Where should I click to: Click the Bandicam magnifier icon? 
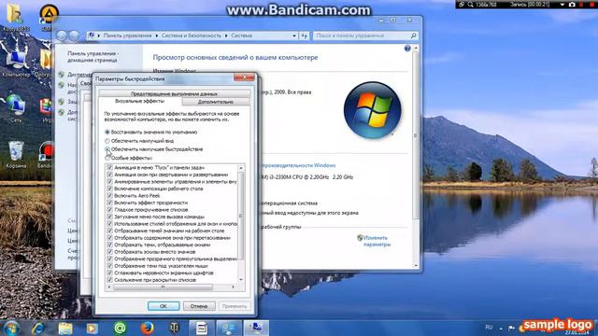tap(470, 5)
